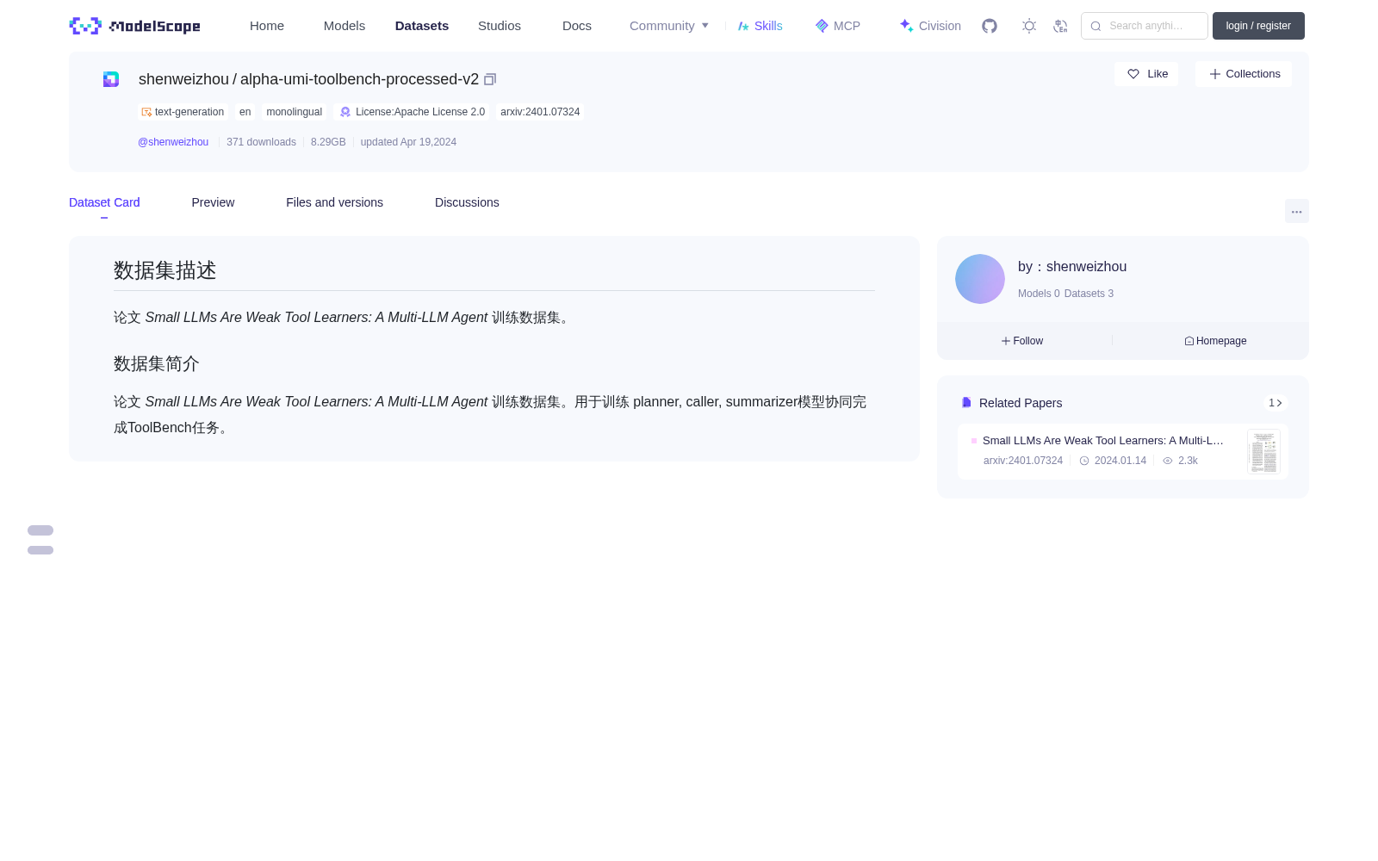Click the heart Like button
The width and height of the screenshot is (1378, 861).
(1146, 74)
